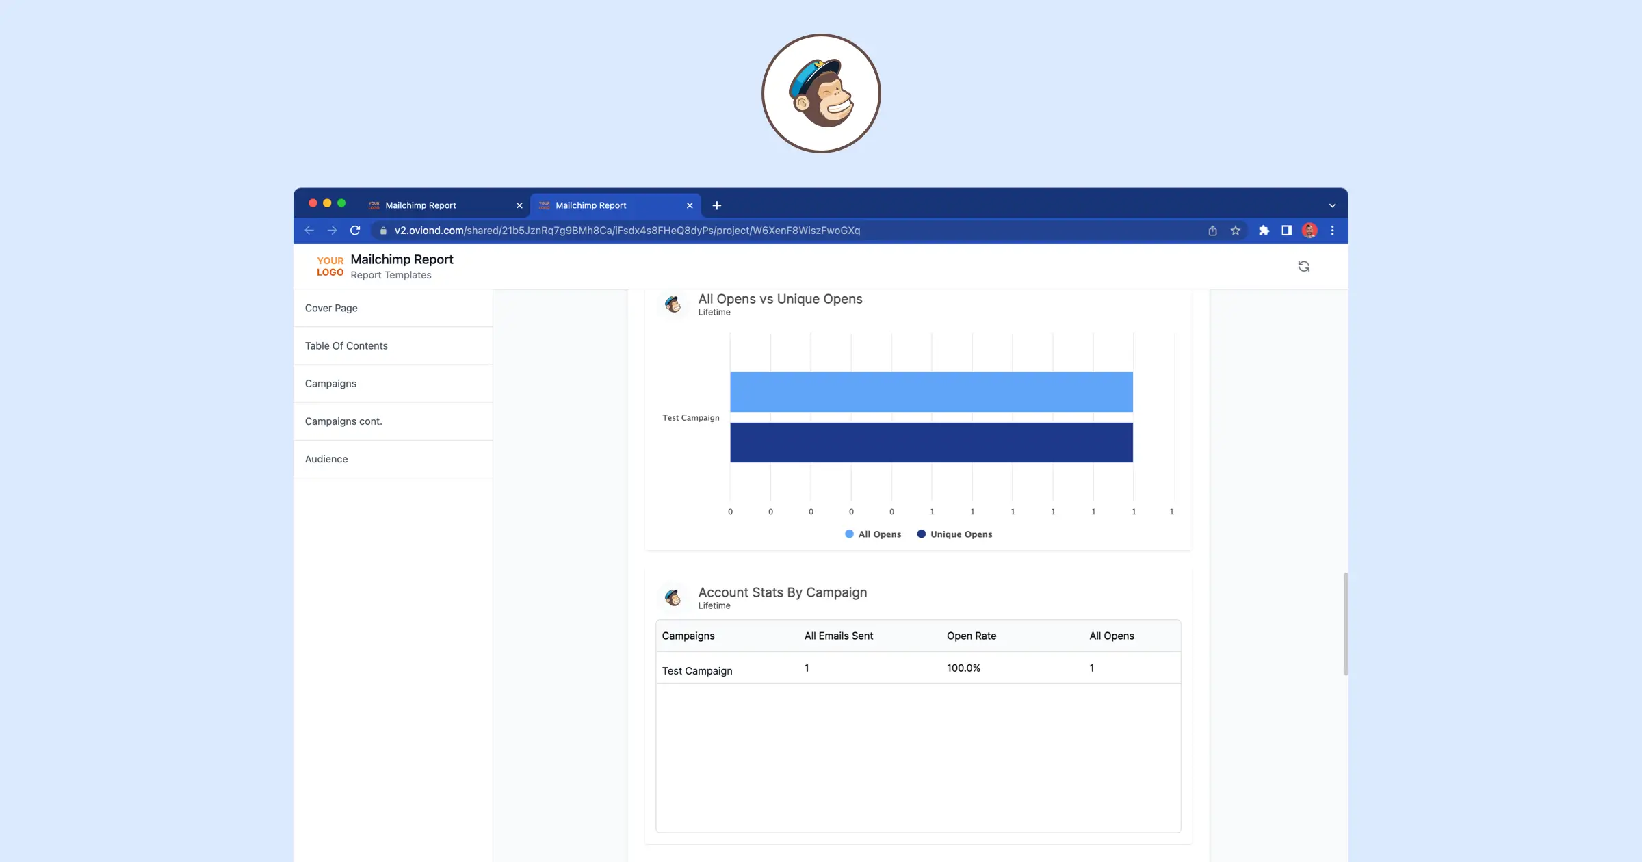
Task: Go to Table Of Contents
Action: pos(393,345)
